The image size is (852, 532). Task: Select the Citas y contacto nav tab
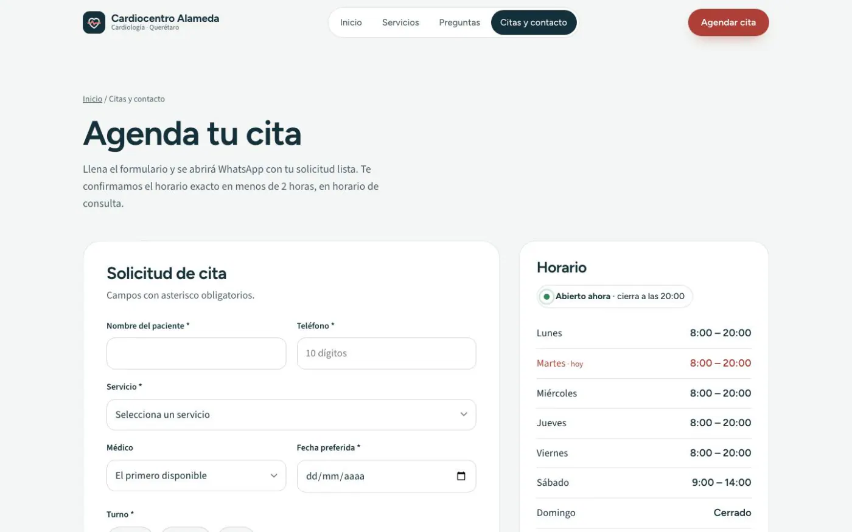tap(534, 22)
